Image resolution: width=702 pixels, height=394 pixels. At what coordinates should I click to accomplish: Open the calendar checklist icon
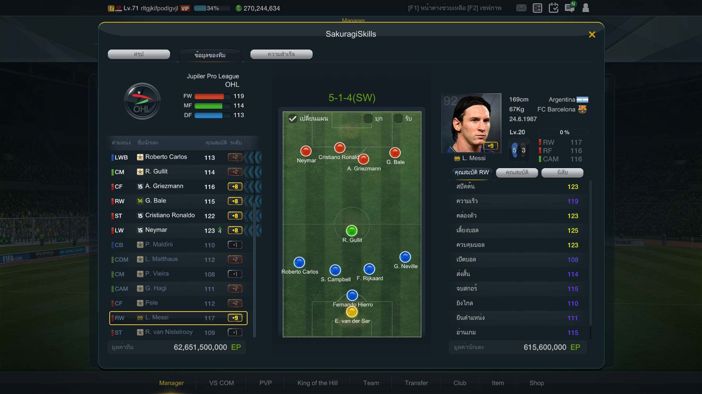tap(554, 8)
